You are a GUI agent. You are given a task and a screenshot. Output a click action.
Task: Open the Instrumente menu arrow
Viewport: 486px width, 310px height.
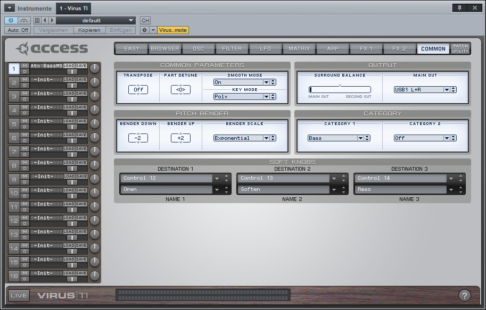tap(10, 8)
